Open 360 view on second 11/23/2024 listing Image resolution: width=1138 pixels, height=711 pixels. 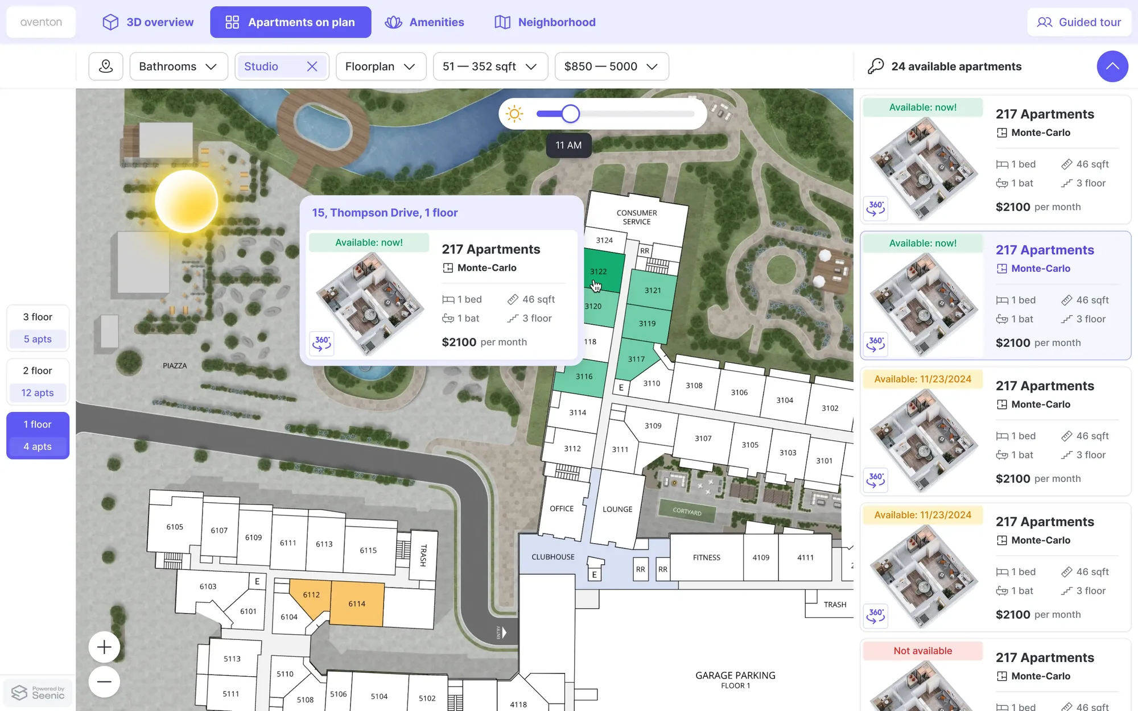tap(876, 616)
